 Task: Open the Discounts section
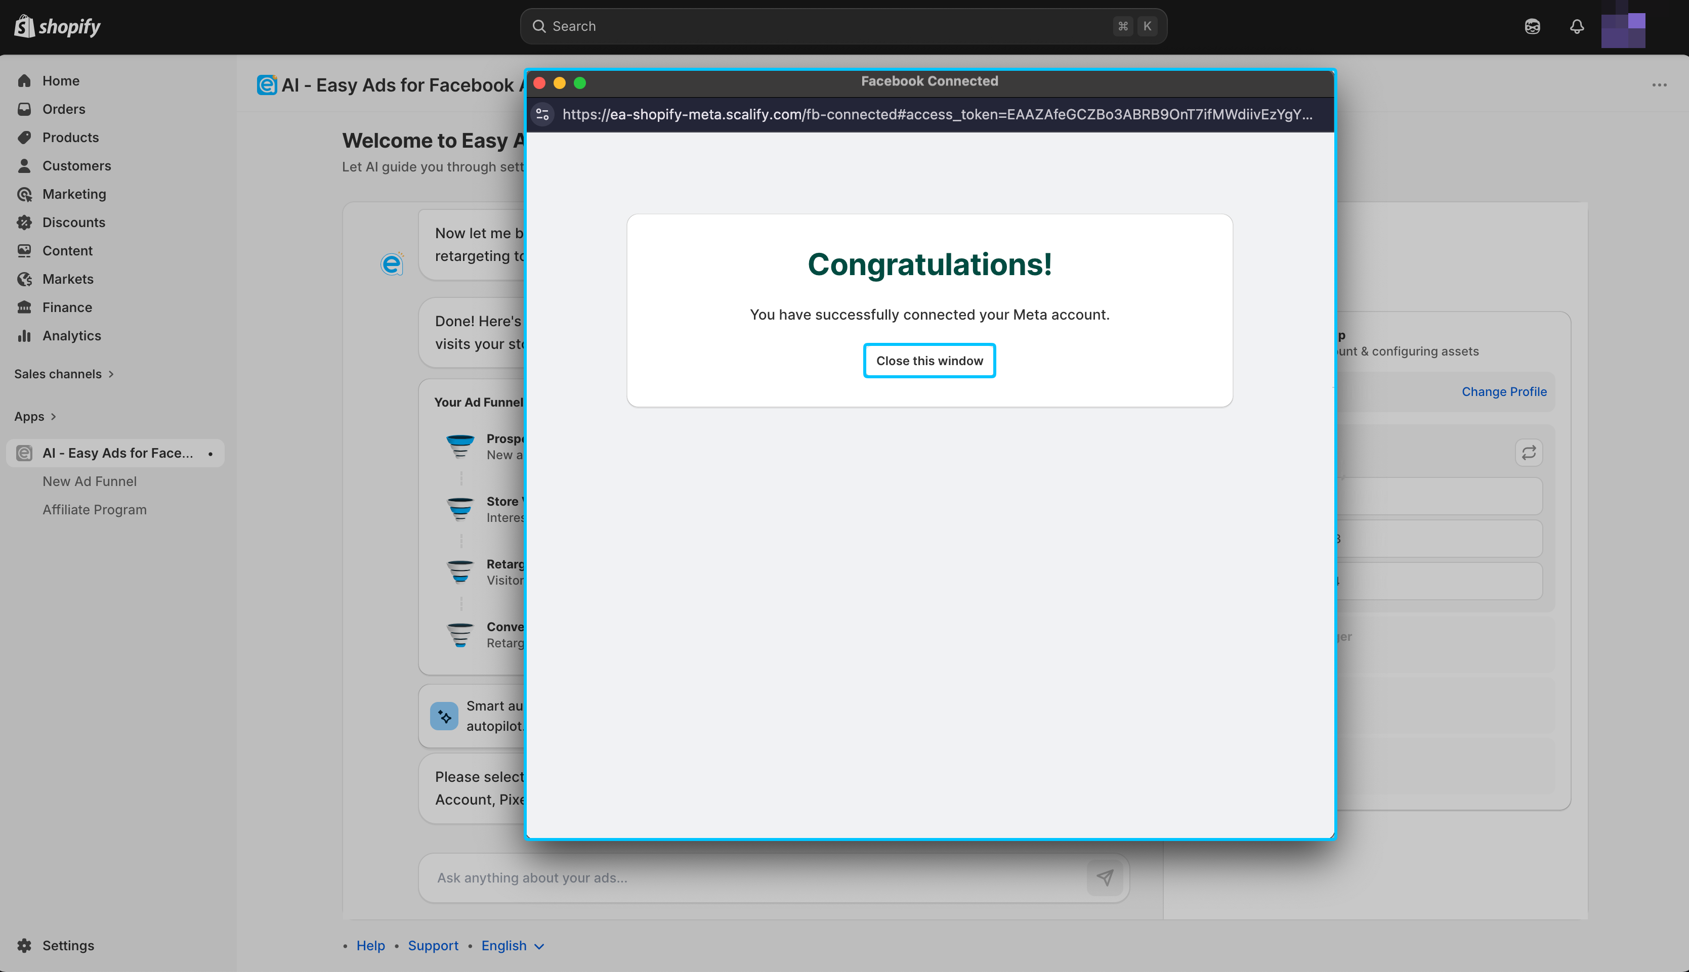73,223
